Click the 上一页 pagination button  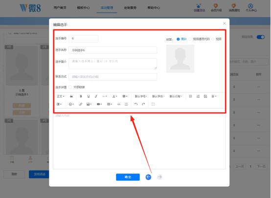240,166
